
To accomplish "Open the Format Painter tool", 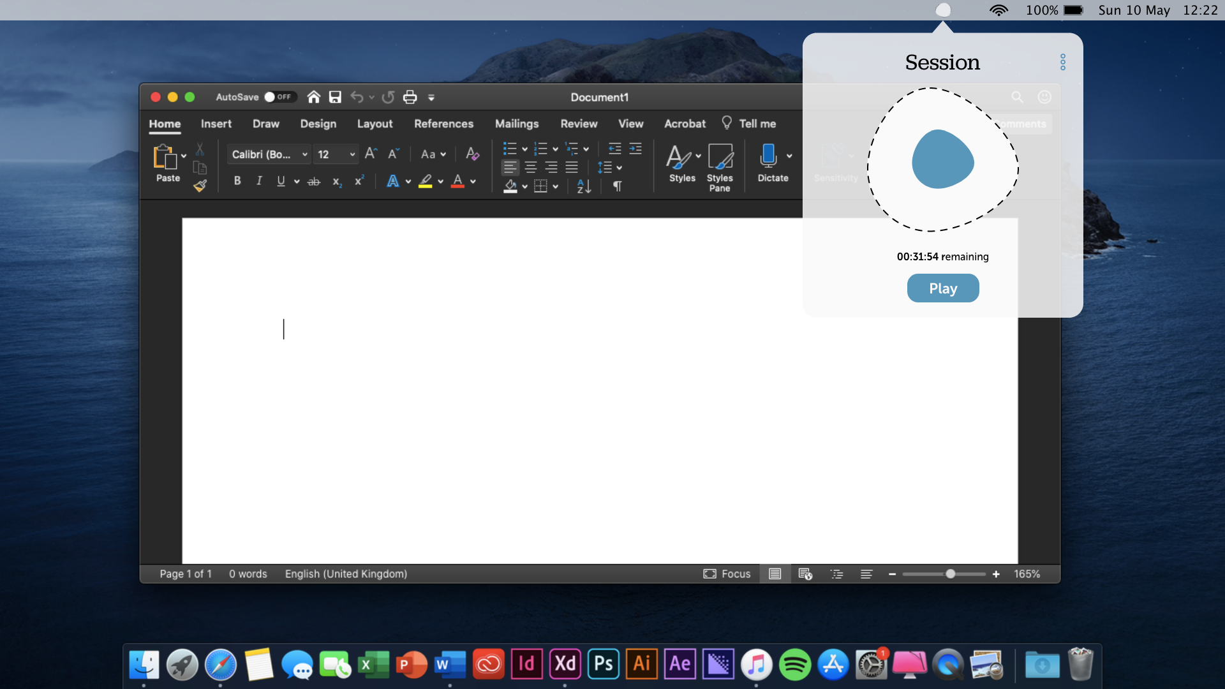I will pyautogui.click(x=200, y=186).
